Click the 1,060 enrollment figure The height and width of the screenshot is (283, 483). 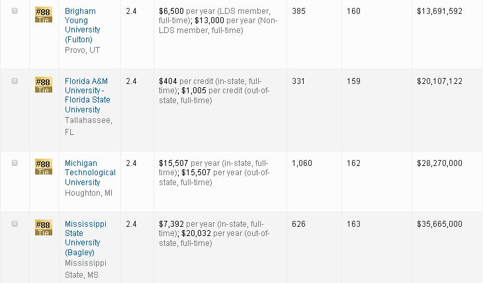(x=302, y=163)
